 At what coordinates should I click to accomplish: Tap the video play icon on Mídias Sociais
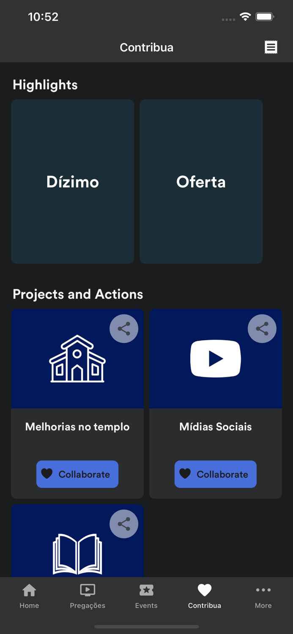click(215, 358)
